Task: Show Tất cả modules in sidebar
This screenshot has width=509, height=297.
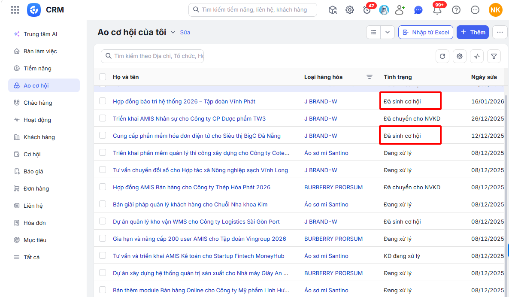Action: pyautogui.click(x=44, y=257)
